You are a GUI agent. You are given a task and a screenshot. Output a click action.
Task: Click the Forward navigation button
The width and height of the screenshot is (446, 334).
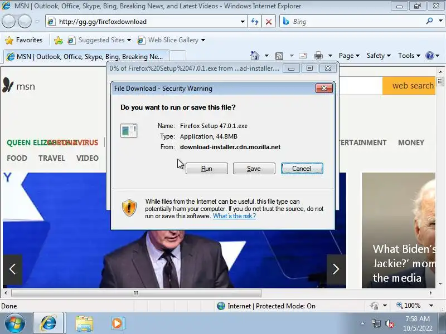25,21
